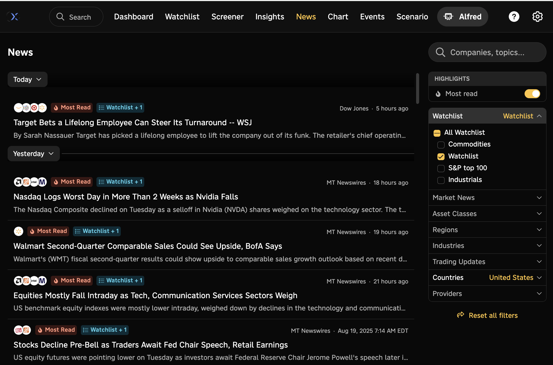Expand the Trading Updates filter
Image resolution: width=553 pixels, height=365 pixels.
tap(487, 262)
